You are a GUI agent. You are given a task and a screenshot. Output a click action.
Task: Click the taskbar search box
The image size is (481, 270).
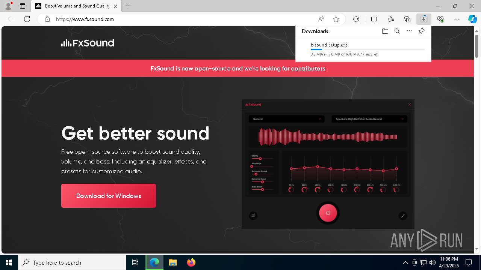72,262
